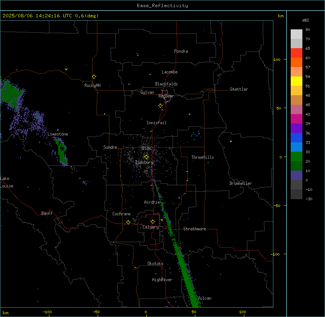Screen dimensions: 325x317
Task: Click the yellow V marker northwest of RockyMH
Action: 66,69
